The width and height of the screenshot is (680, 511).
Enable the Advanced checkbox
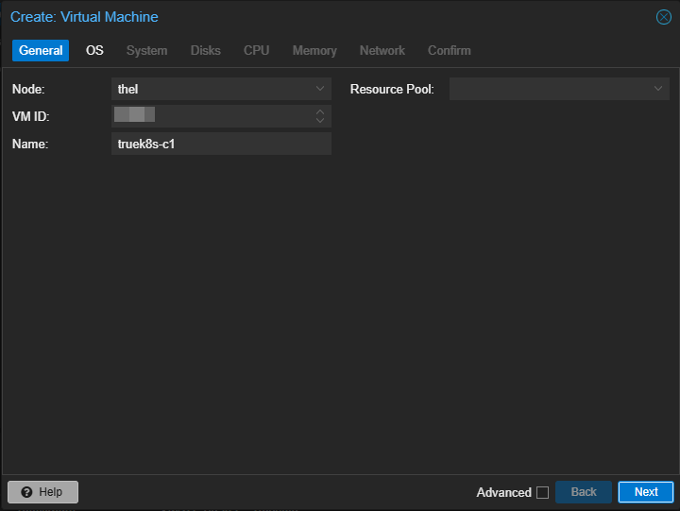pyautogui.click(x=542, y=492)
